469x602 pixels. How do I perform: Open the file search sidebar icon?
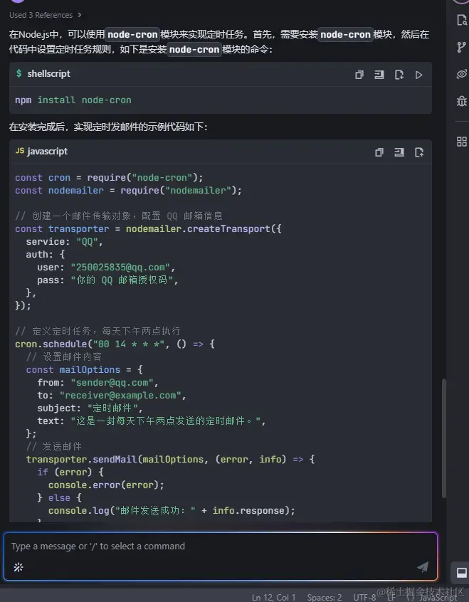click(461, 20)
